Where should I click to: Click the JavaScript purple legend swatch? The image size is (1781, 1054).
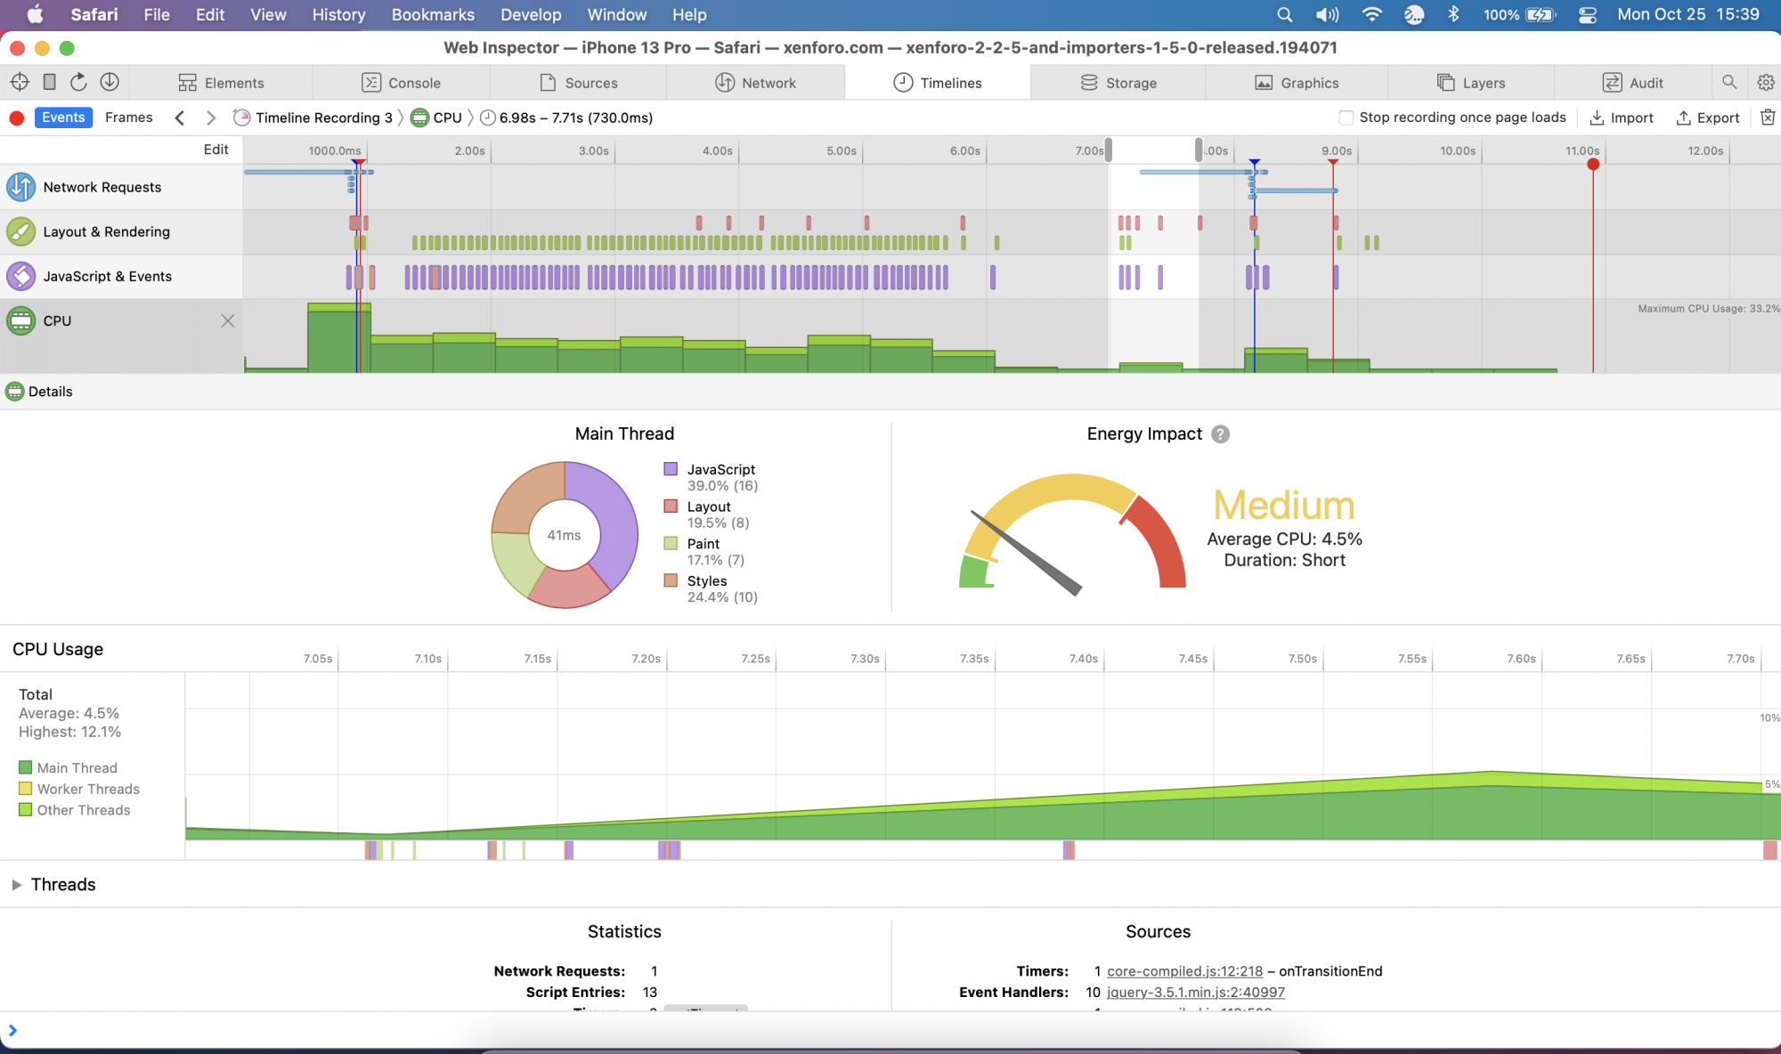coord(671,469)
